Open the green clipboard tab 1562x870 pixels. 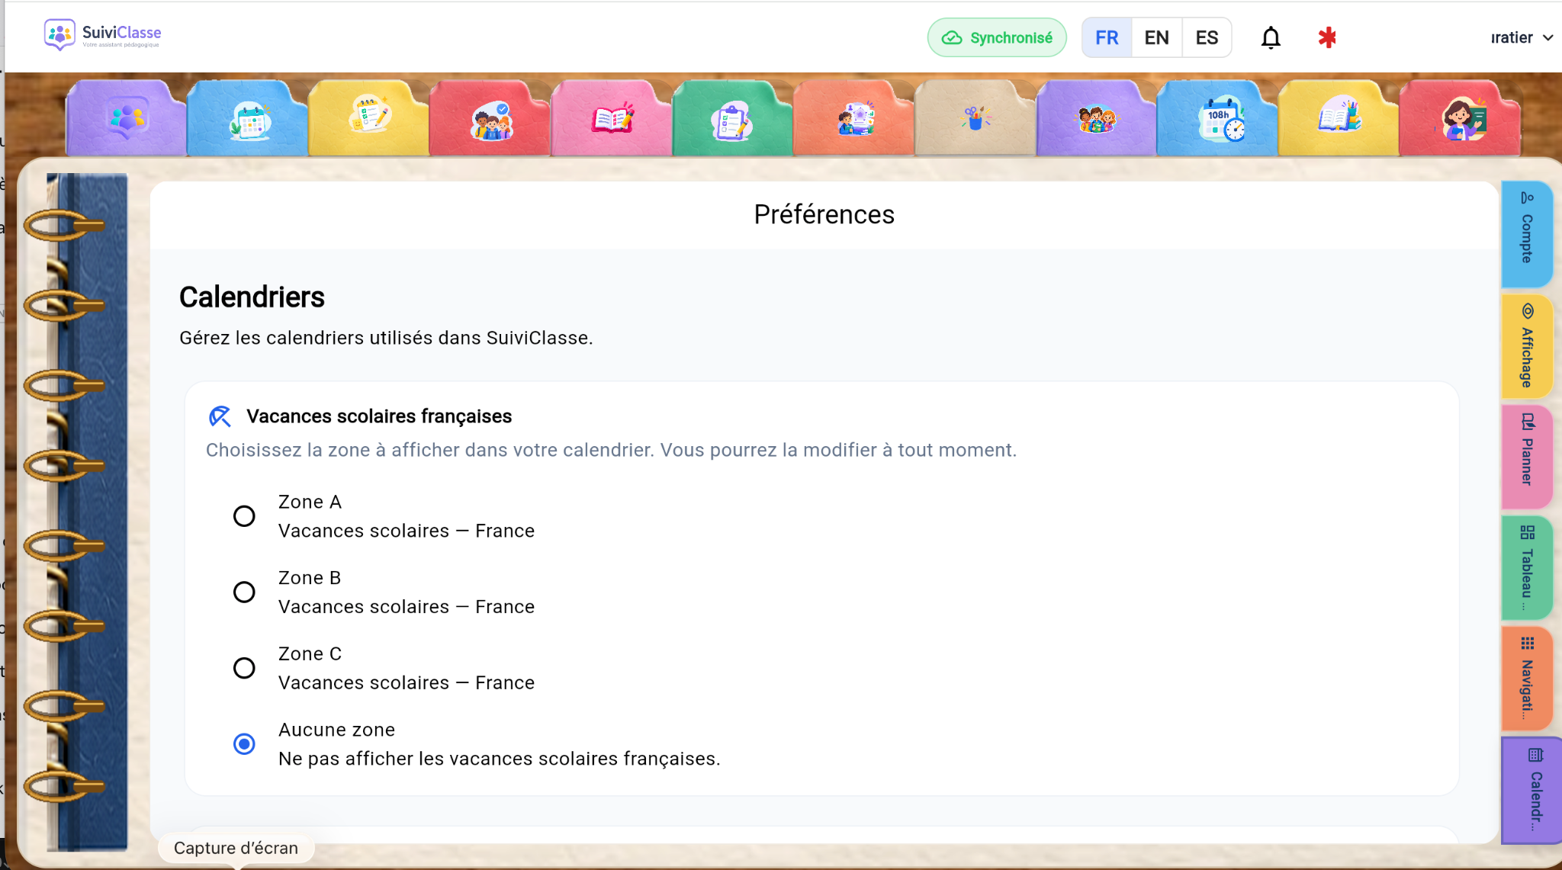pyautogui.click(x=733, y=119)
